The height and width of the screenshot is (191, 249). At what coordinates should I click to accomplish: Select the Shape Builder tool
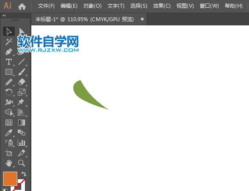point(9,112)
